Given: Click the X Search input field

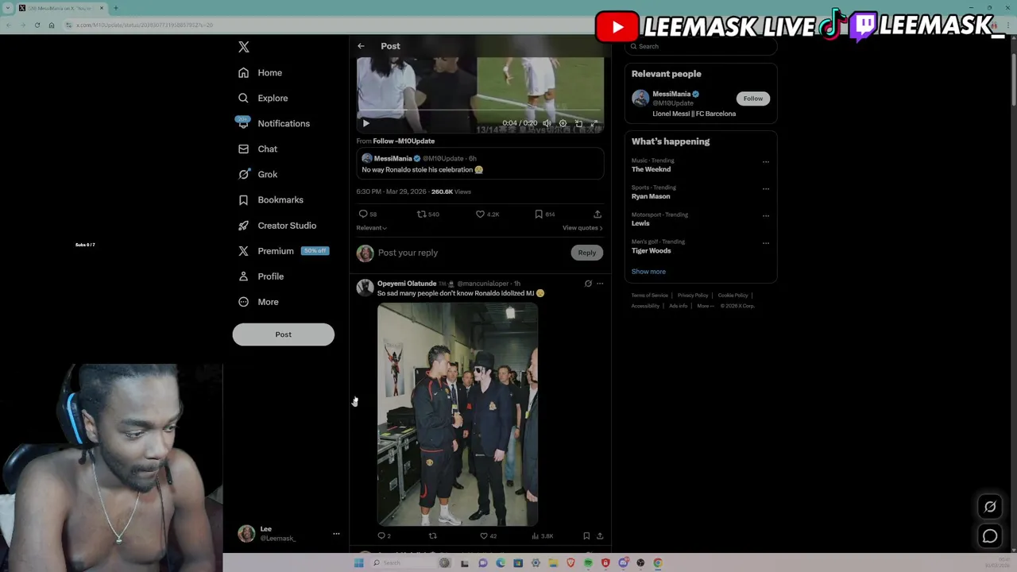Looking at the screenshot, I should [x=701, y=46].
